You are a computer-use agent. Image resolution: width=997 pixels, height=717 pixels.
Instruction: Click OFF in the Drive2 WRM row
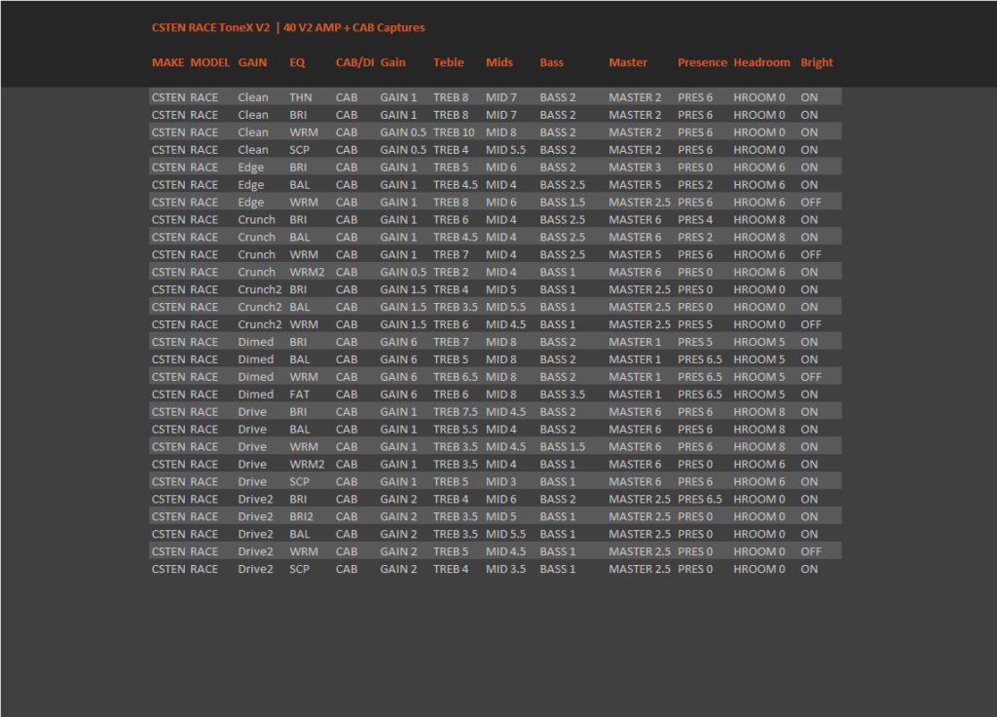pyautogui.click(x=811, y=551)
